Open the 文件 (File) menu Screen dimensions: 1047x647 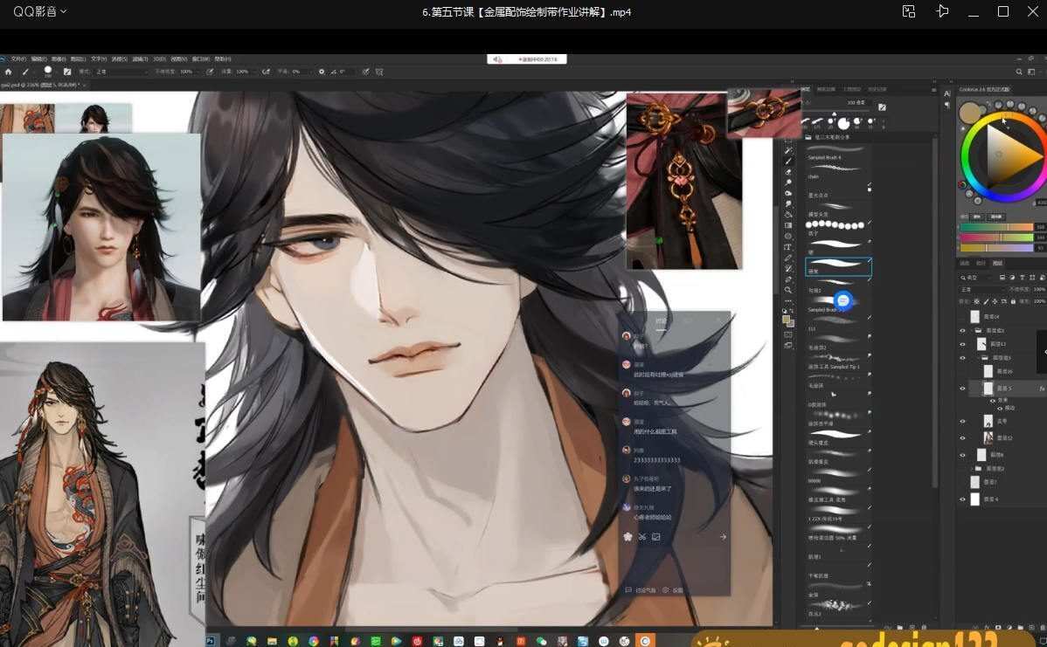18,59
